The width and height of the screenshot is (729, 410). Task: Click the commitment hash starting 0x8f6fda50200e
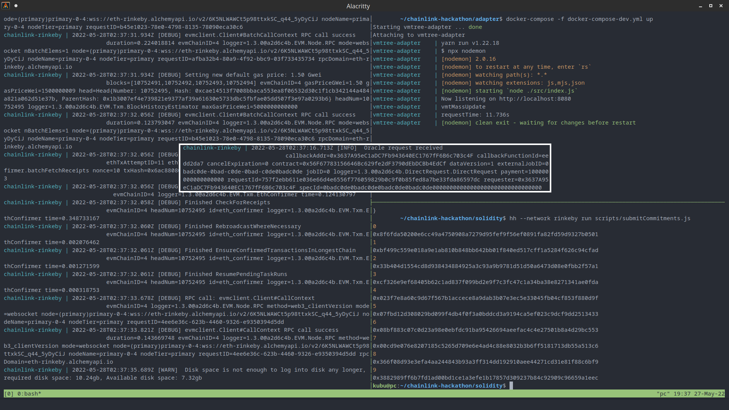(x=485, y=234)
